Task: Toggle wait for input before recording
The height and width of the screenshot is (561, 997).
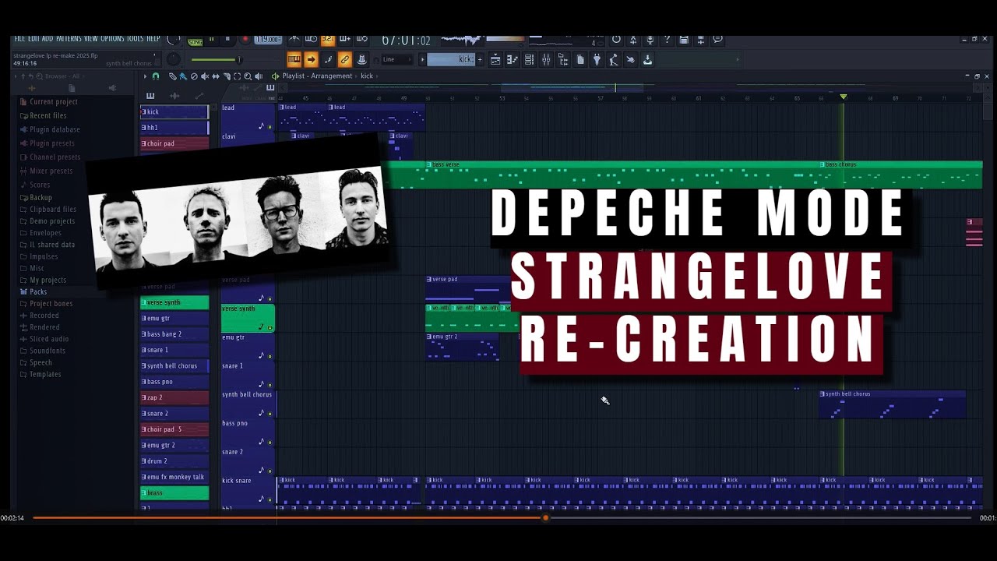Action: [x=311, y=39]
